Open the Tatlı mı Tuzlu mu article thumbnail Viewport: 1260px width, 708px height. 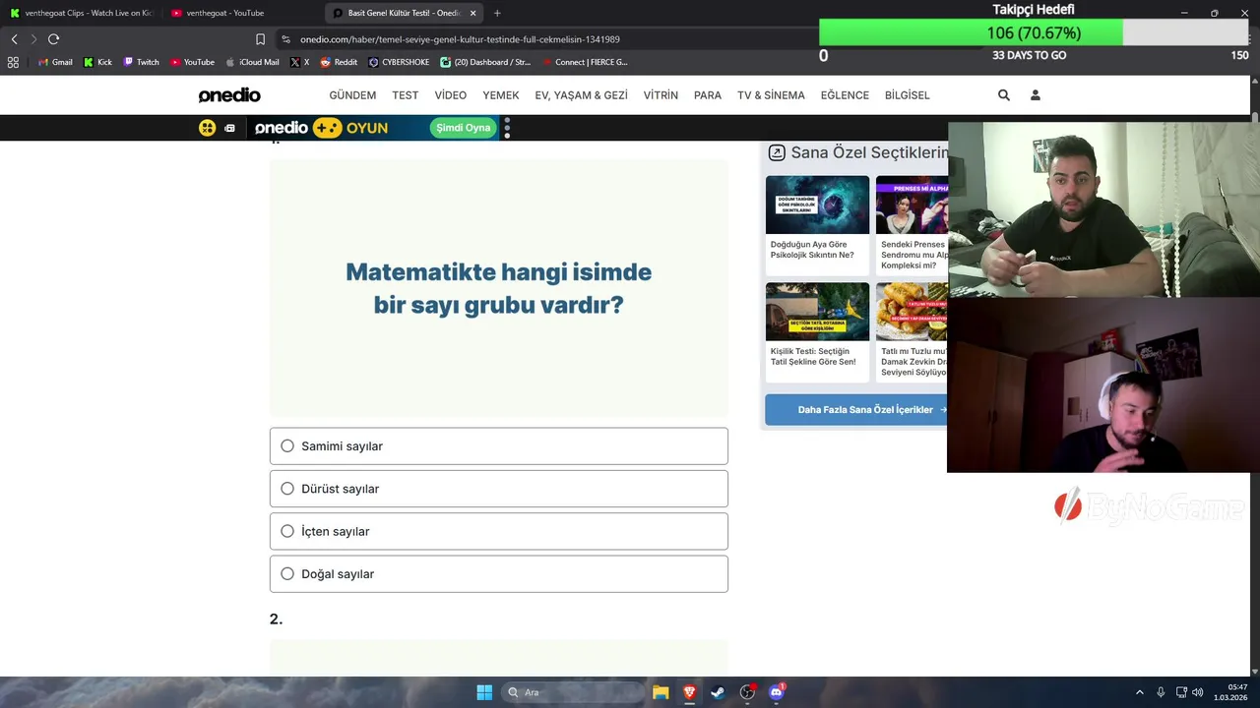click(x=912, y=312)
